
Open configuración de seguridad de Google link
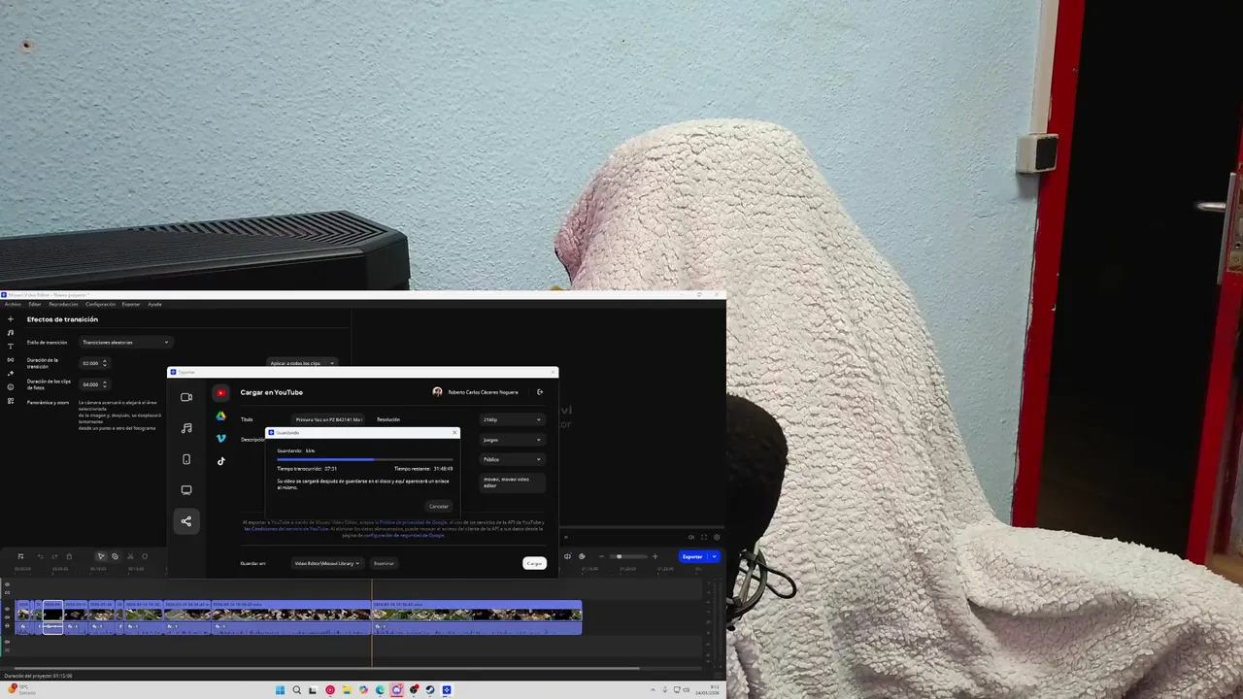[404, 535]
